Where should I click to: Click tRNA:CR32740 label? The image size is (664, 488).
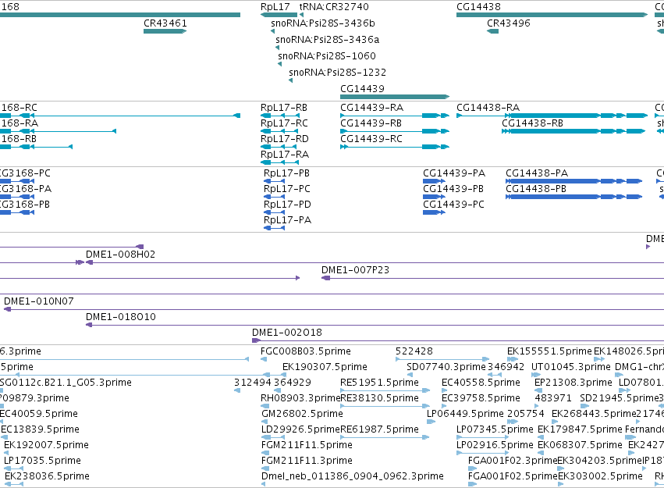tap(334, 7)
